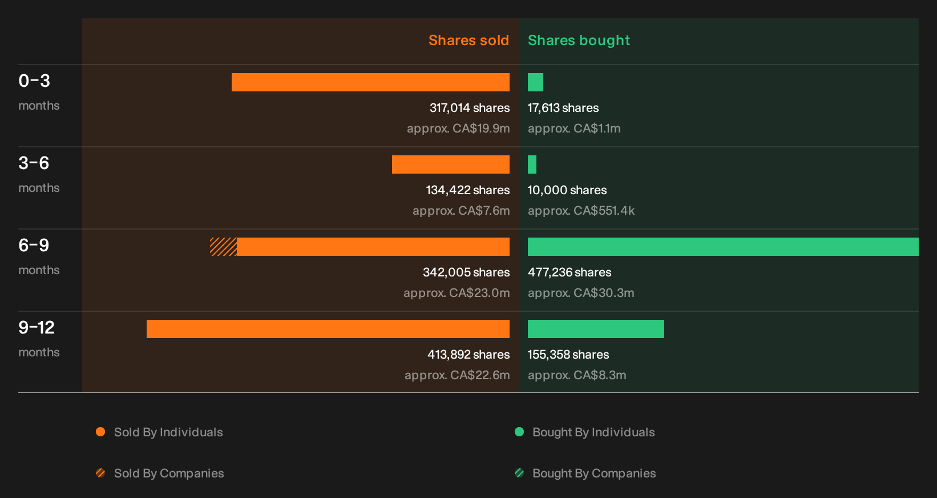
Task: Select the Bought By Companies legend label
Action: pos(594,473)
